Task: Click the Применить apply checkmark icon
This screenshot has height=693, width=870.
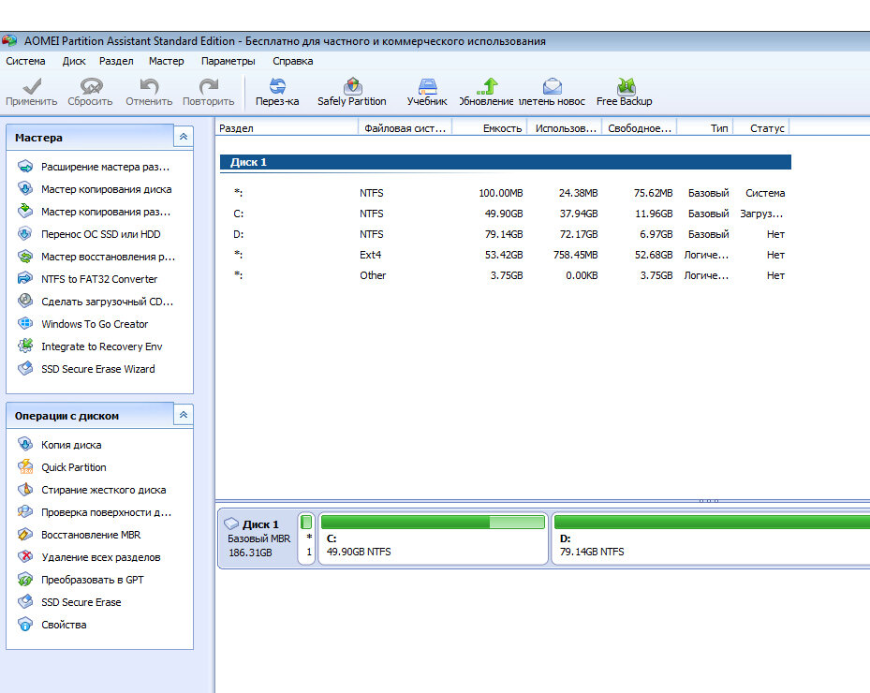Action: [x=32, y=86]
